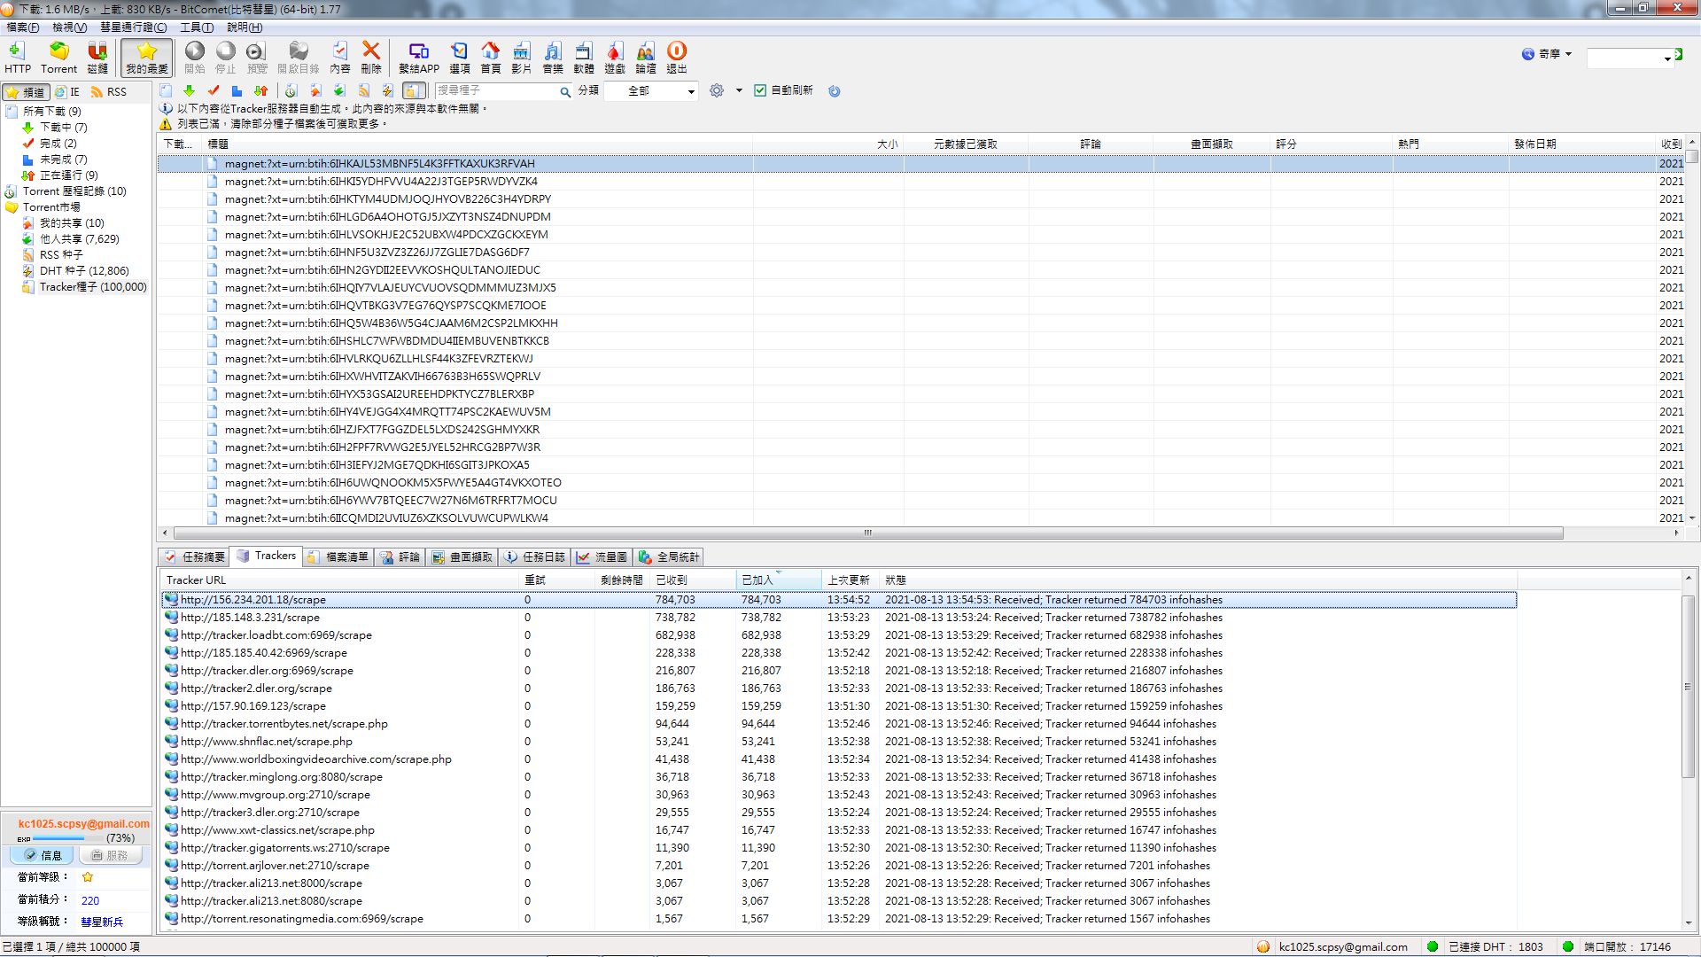Open the software section (軟體)

584,58
